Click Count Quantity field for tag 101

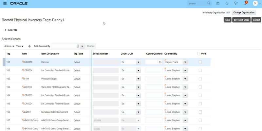click(x=154, y=70)
